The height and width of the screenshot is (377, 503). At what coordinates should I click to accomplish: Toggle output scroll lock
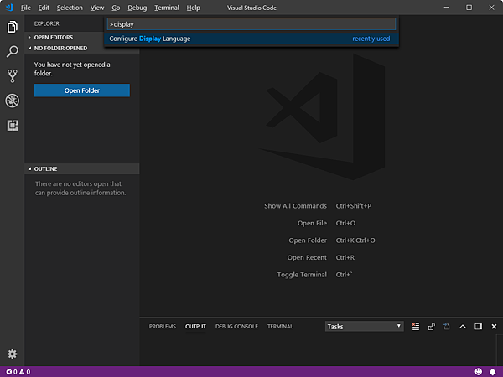pyautogui.click(x=431, y=327)
